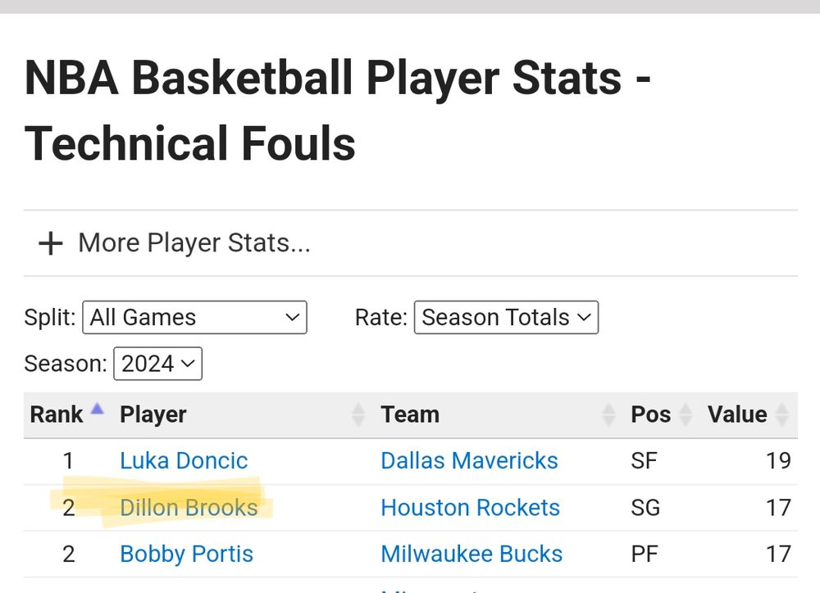The image size is (820, 593).
Task: Open Luka Doncic player link
Action: [184, 461]
